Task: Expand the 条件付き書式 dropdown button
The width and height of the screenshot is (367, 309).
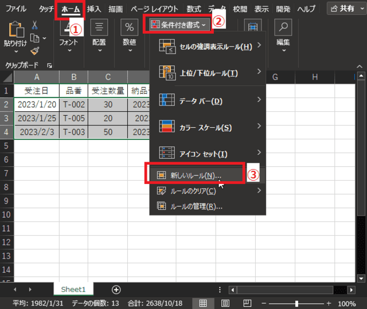Action: [x=178, y=24]
